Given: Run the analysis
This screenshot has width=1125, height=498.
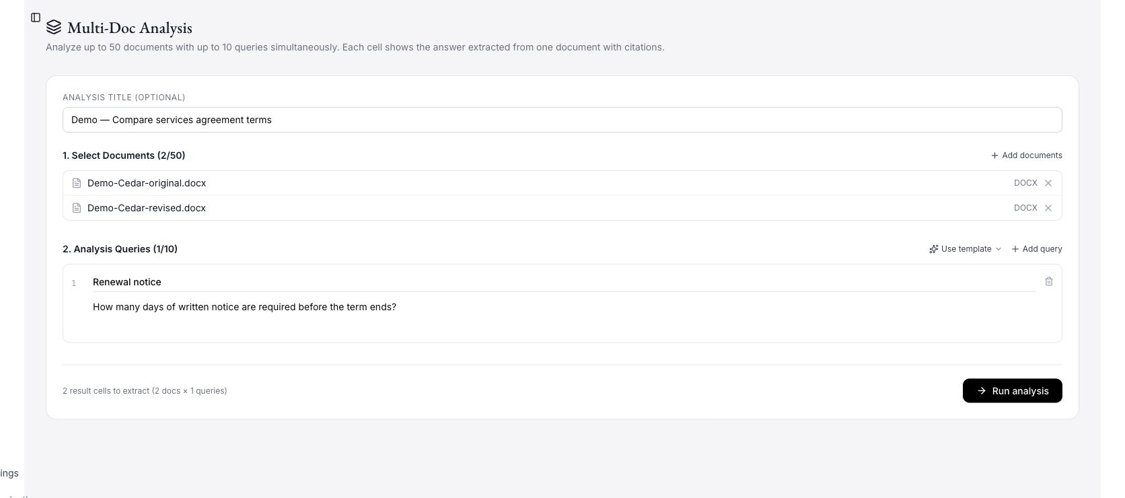Looking at the screenshot, I should (1013, 391).
